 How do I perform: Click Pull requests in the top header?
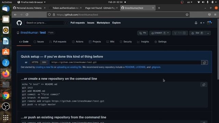(x=78, y=23)
